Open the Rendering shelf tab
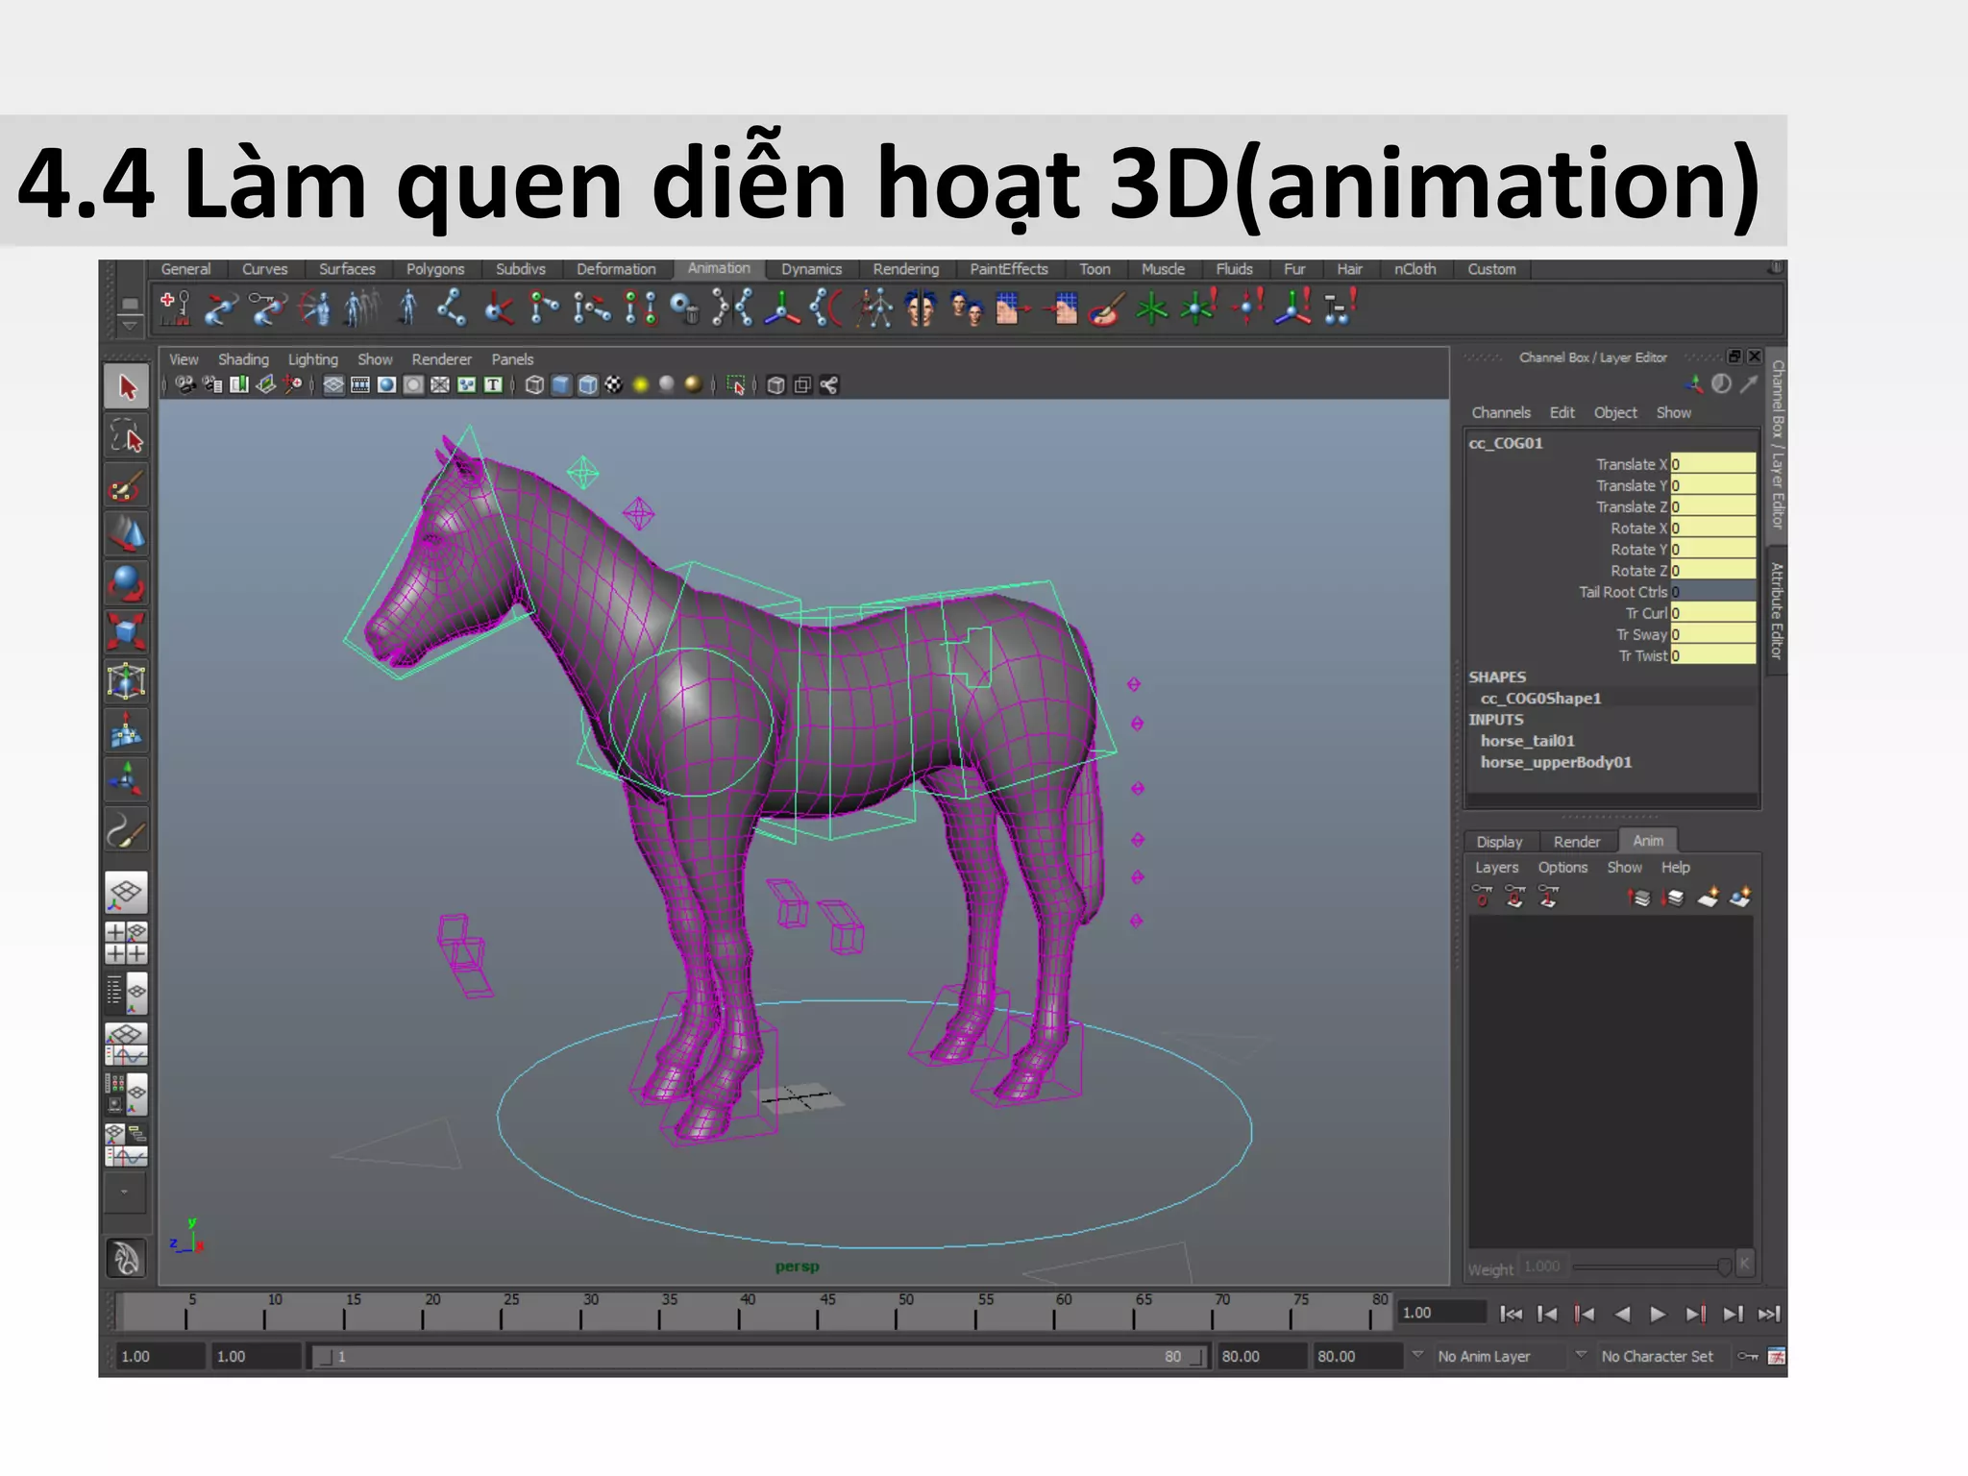 tap(905, 270)
